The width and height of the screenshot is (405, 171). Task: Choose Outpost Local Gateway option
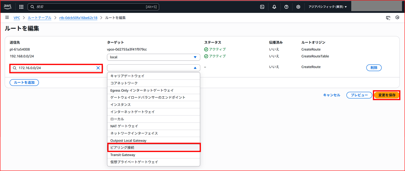[x=154, y=141]
